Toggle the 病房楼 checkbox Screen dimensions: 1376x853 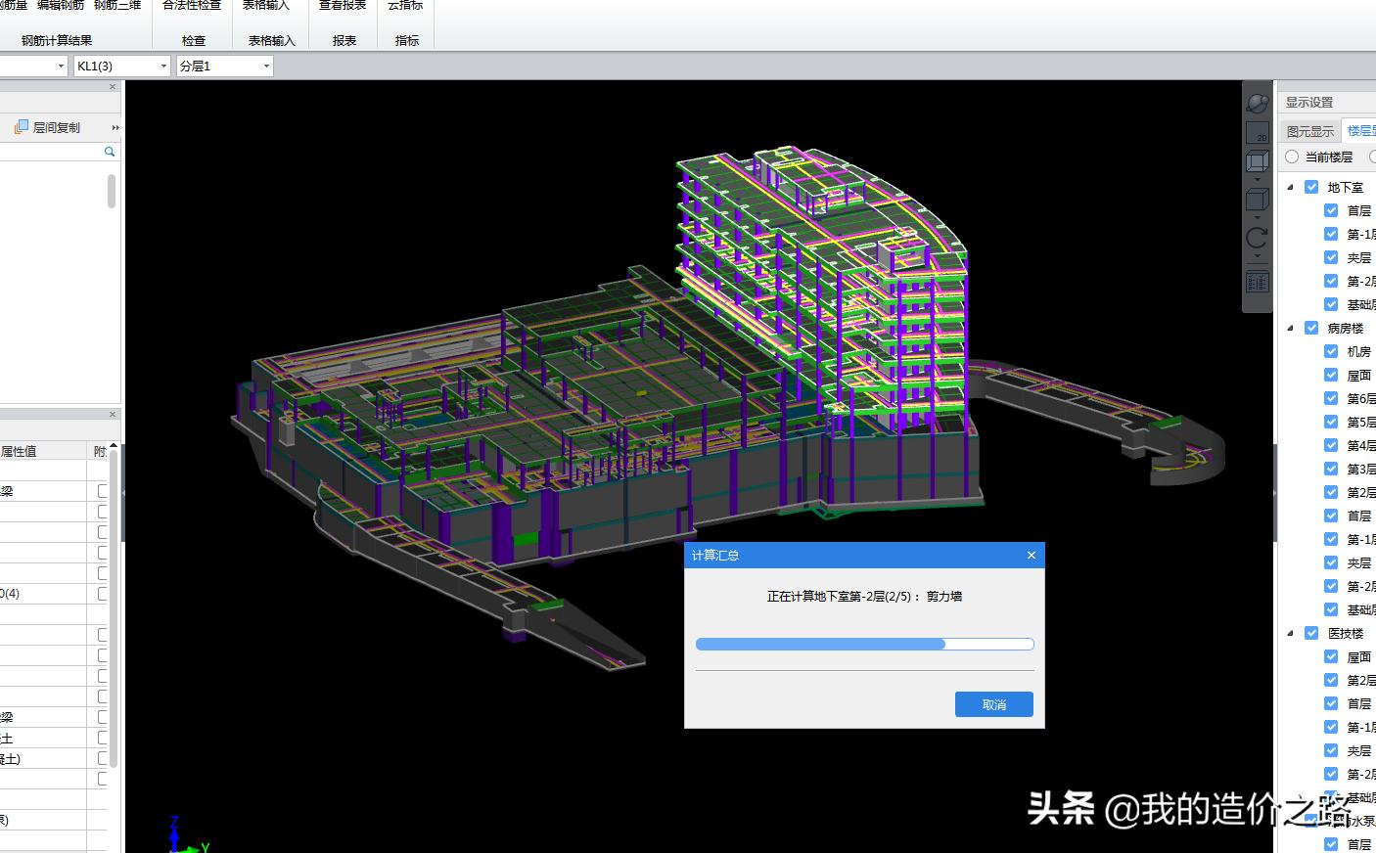click(x=1311, y=328)
